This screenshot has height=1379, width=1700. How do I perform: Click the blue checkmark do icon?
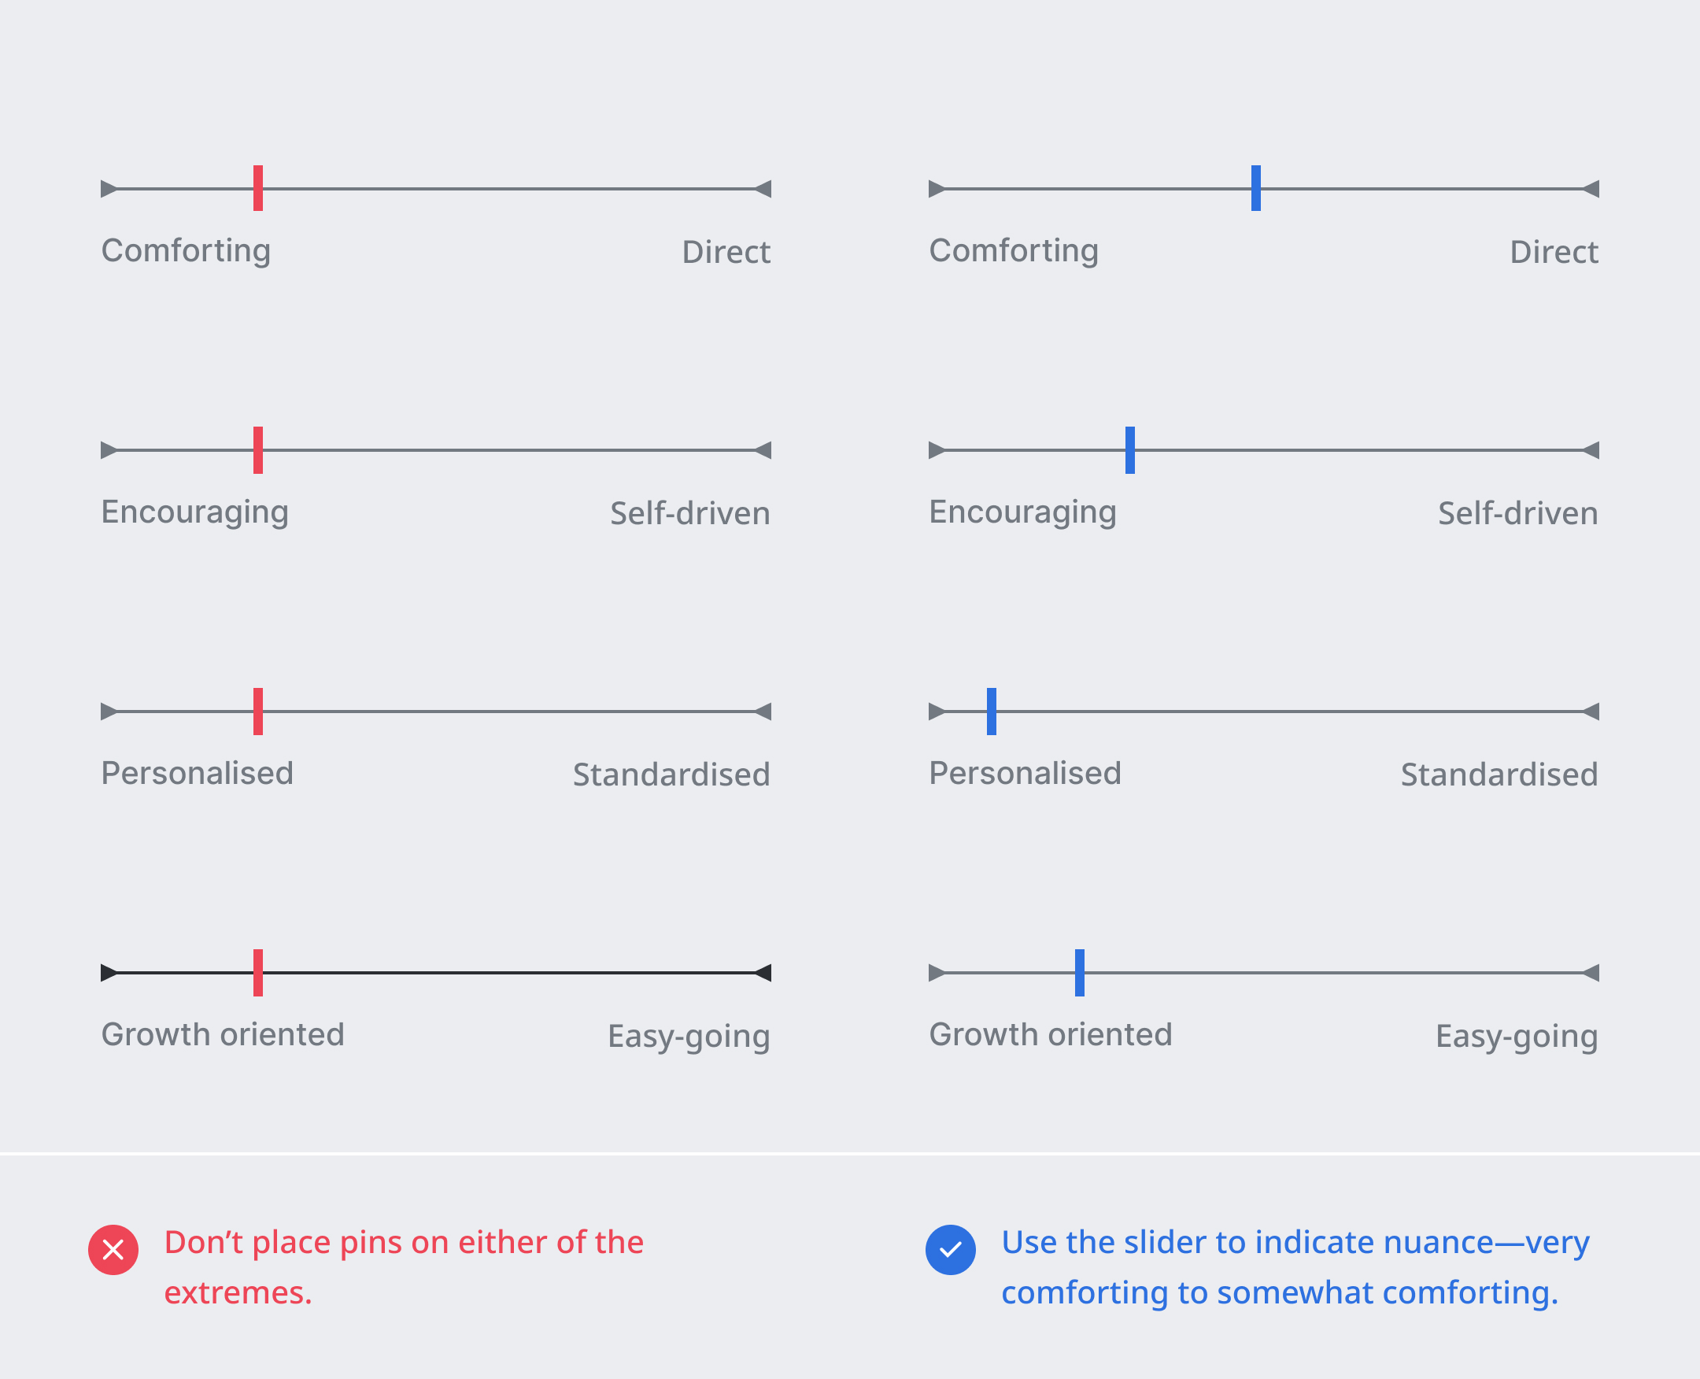(950, 1249)
